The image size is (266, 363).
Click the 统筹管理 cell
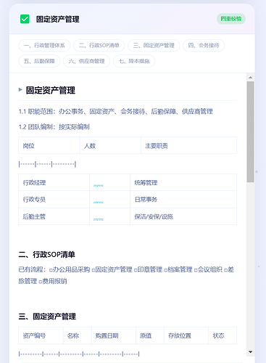click(x=183, y=182)
